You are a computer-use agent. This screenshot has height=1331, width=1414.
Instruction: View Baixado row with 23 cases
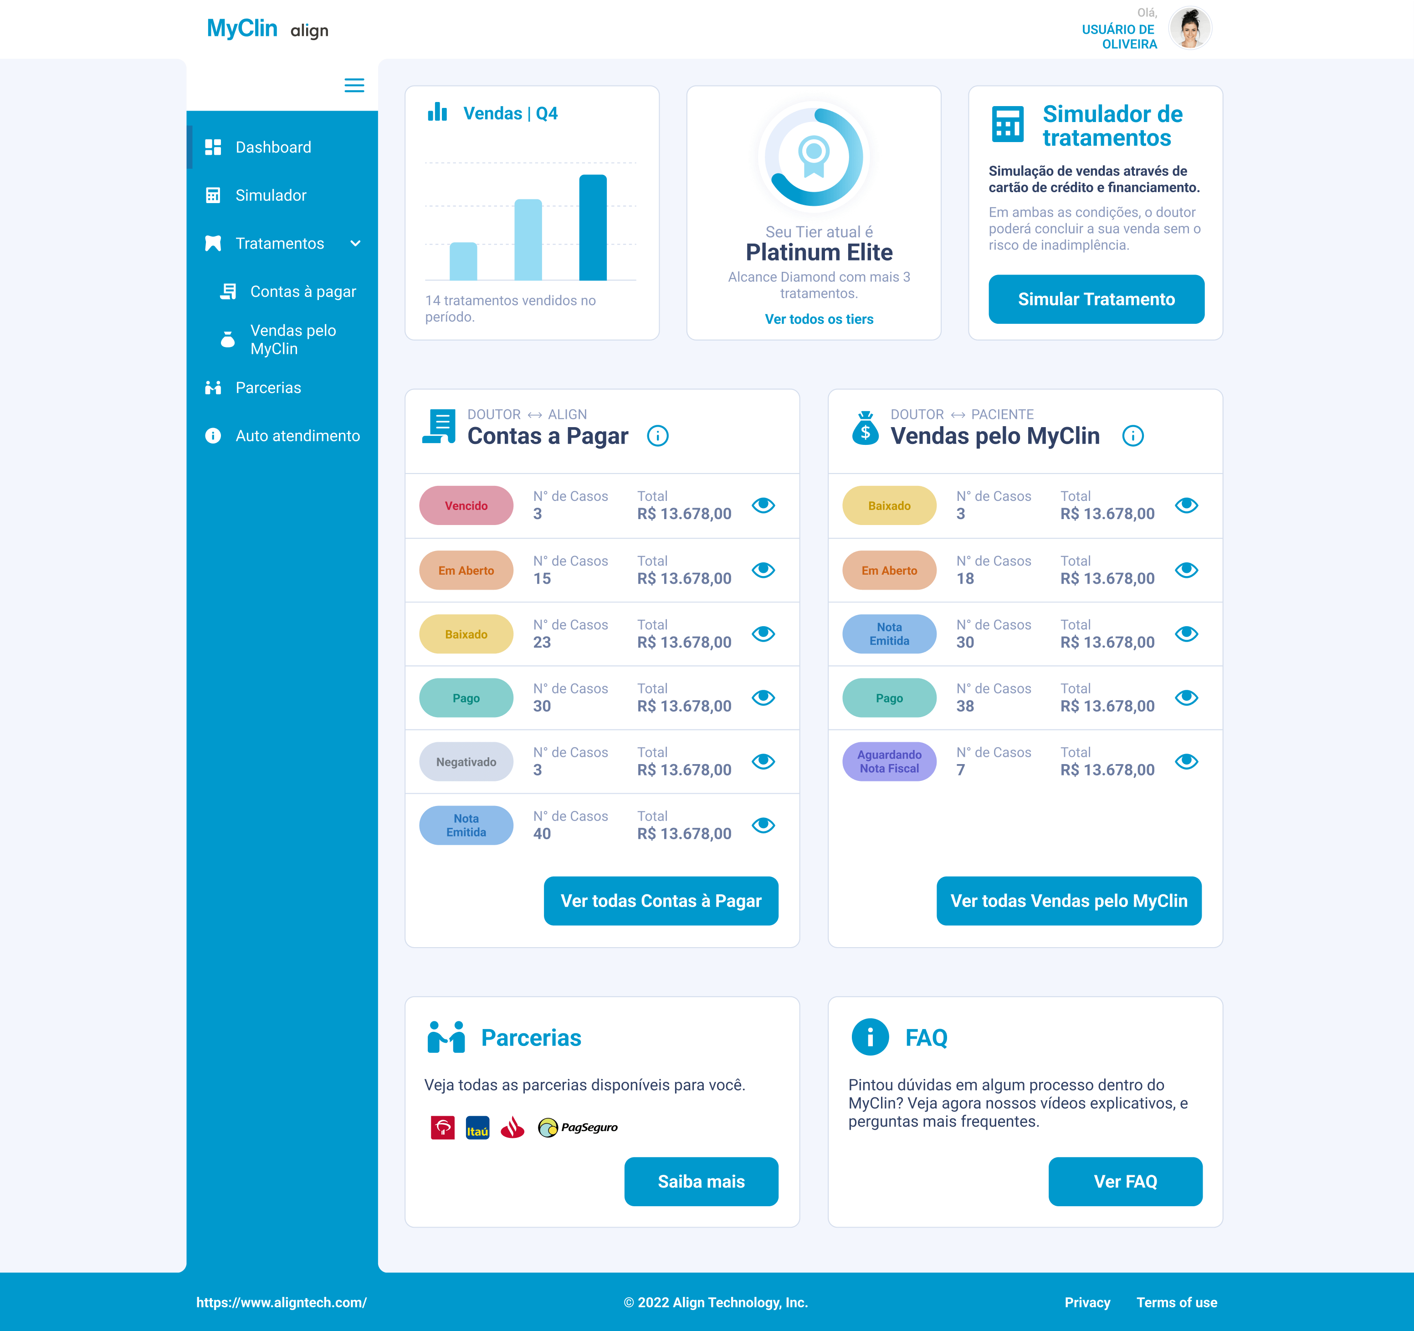click(x=763, y=634)
